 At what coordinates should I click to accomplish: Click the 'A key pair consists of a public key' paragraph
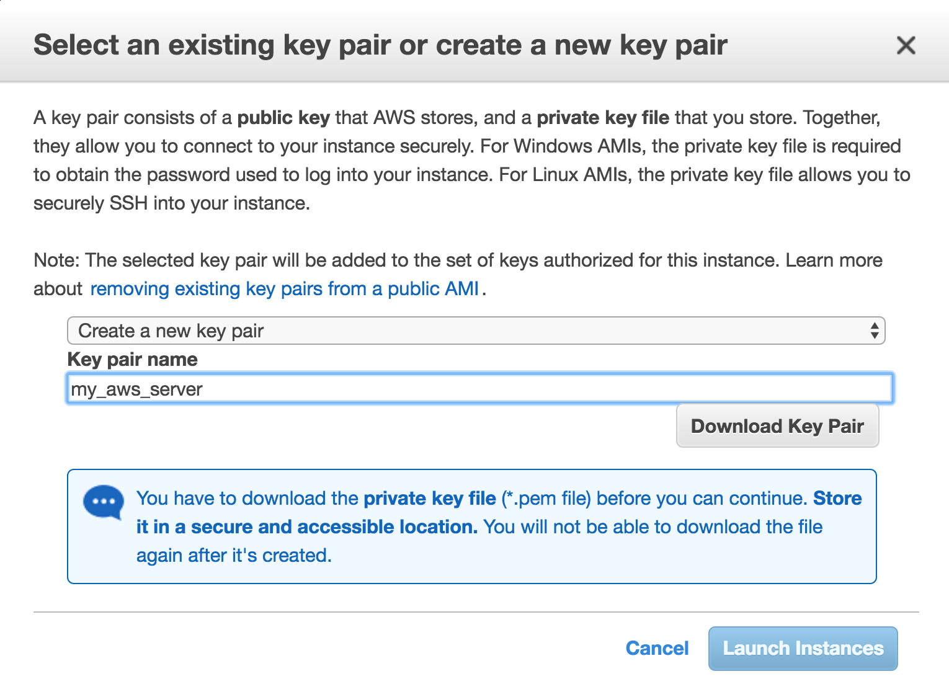tap(471, 160)
